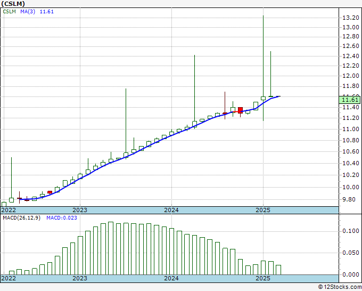The height and width of the screenshot is (291, 362).
Task: Click the green 11.61 current price tag
Action: 350,100
